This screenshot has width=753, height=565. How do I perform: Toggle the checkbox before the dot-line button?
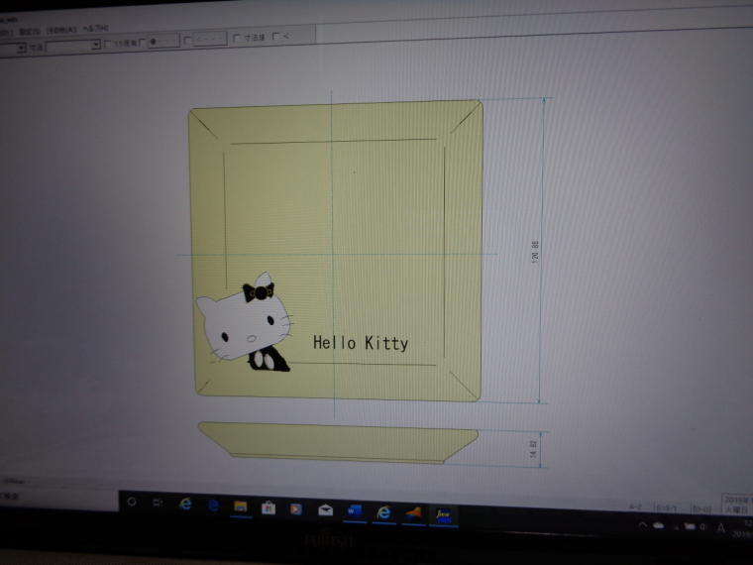tap(142, 43)
